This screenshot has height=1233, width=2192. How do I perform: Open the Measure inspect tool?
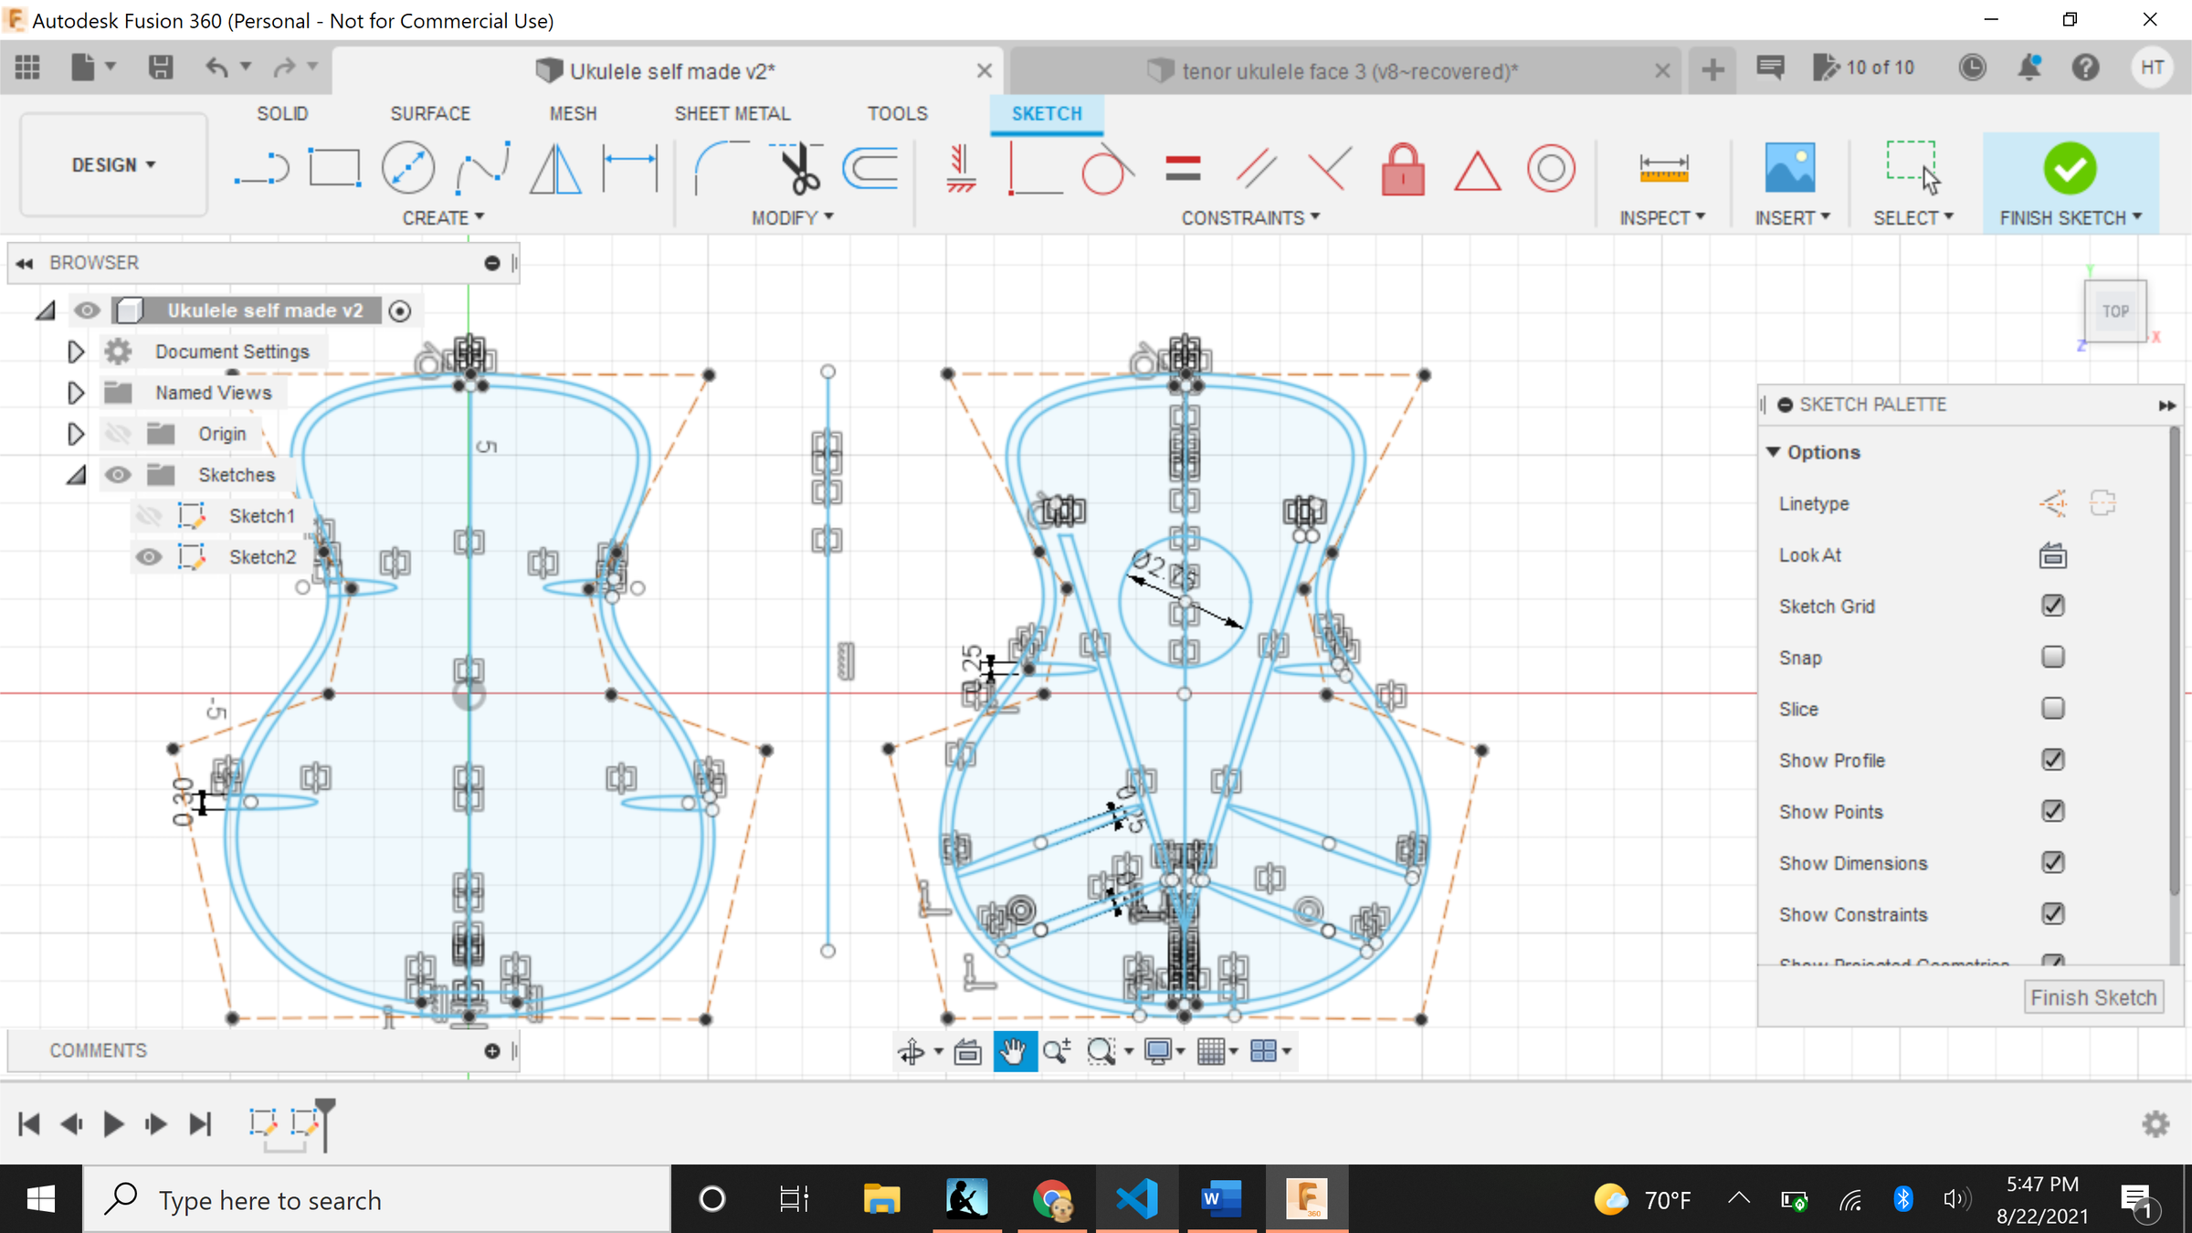(x=1663, y=169)
